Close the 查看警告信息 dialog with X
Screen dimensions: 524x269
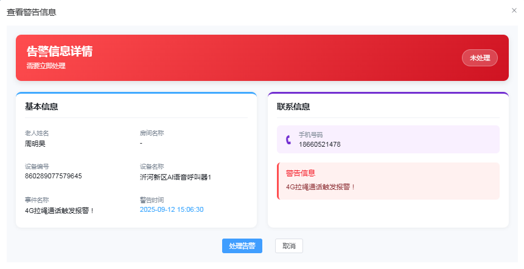coord(515,10)
